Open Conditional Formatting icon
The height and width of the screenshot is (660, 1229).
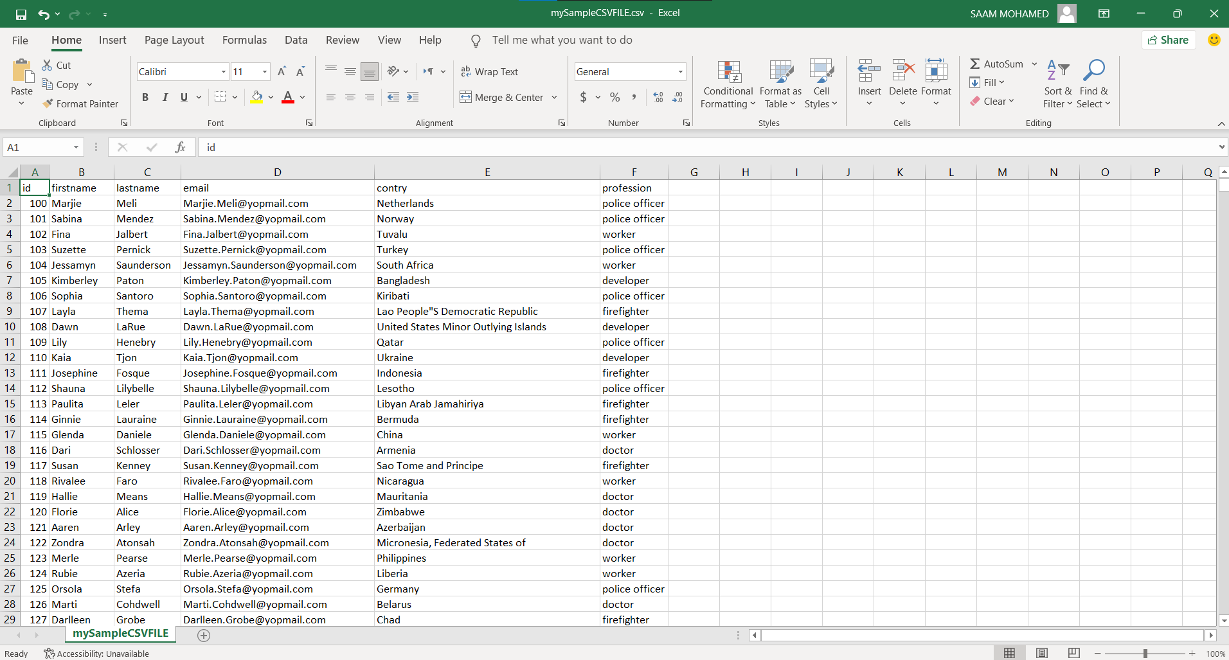pos(729,72)
